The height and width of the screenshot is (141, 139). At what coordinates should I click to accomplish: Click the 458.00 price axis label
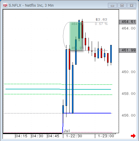click(x=129, y=94)
